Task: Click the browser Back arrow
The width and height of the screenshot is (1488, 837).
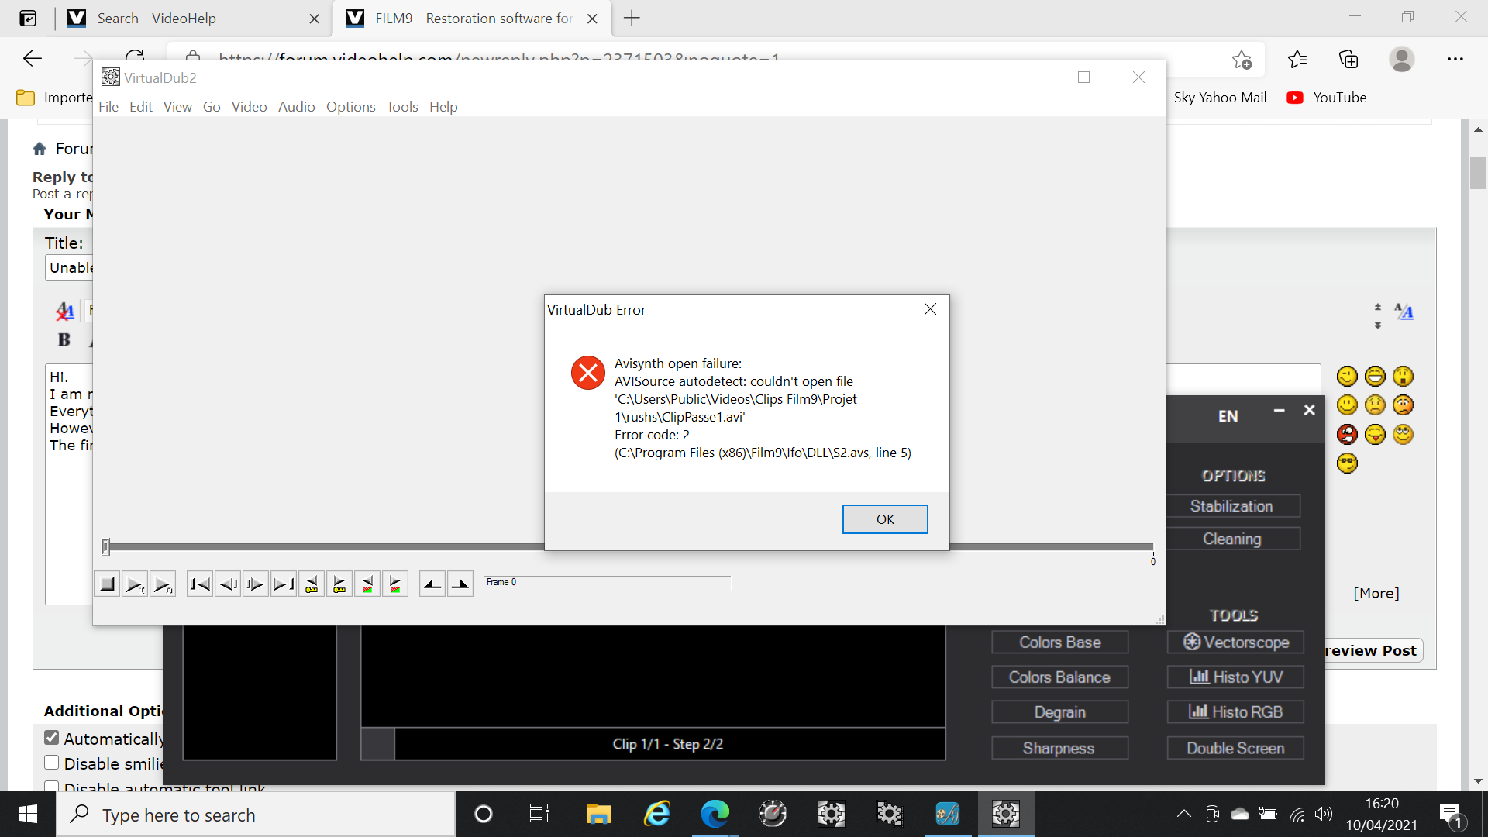Action: coord(33,58)
